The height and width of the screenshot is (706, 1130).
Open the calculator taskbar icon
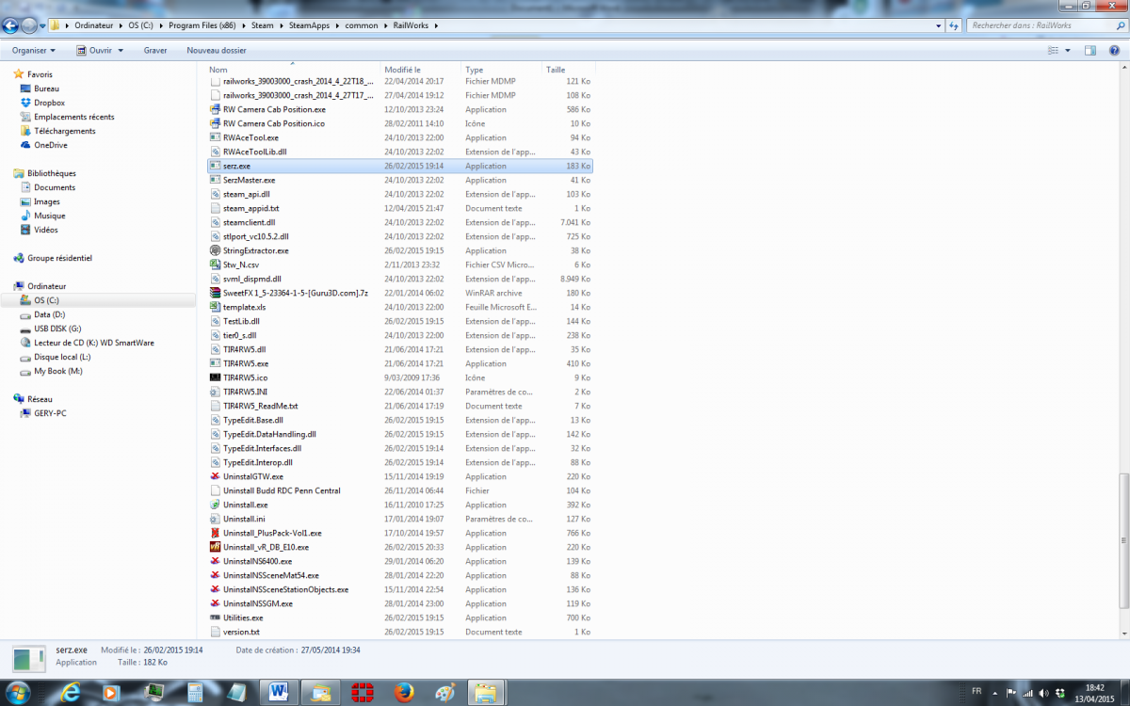point(195,692)
